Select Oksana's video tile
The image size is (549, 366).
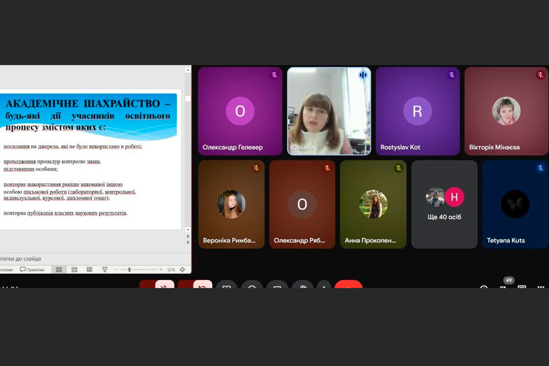[x=329, y=111]
